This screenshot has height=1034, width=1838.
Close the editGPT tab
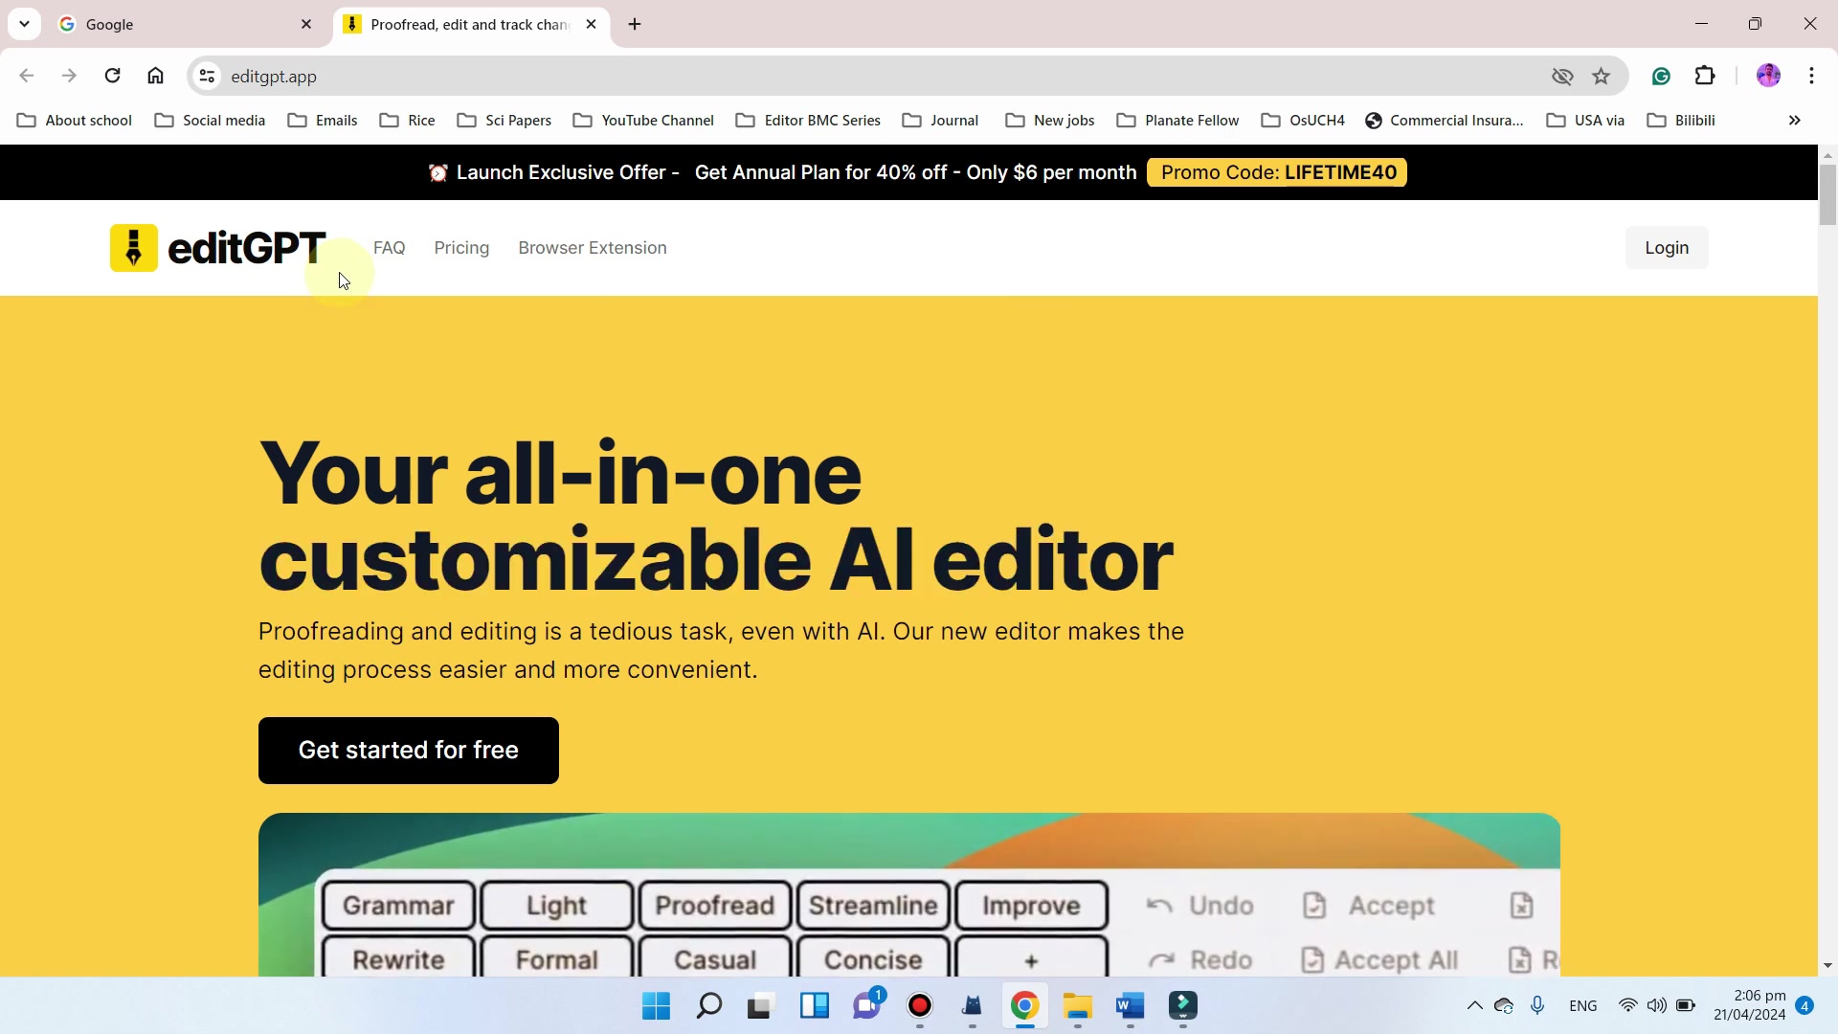point(592,24)
